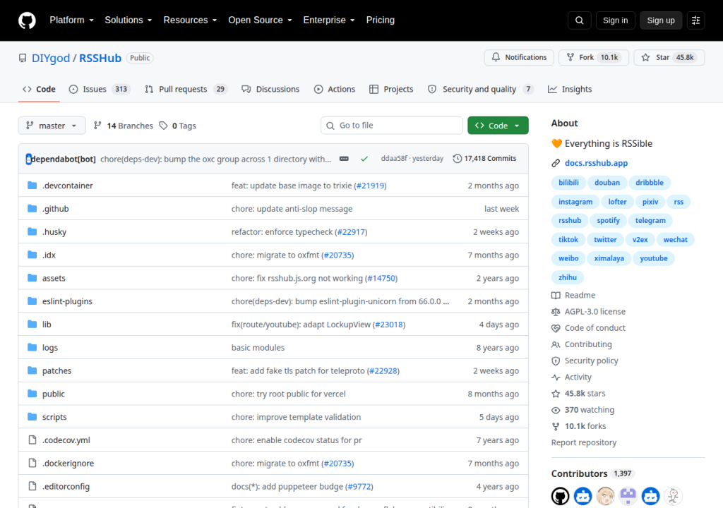
Task: Open the Pricing link in header
Action: pos(381,20)
